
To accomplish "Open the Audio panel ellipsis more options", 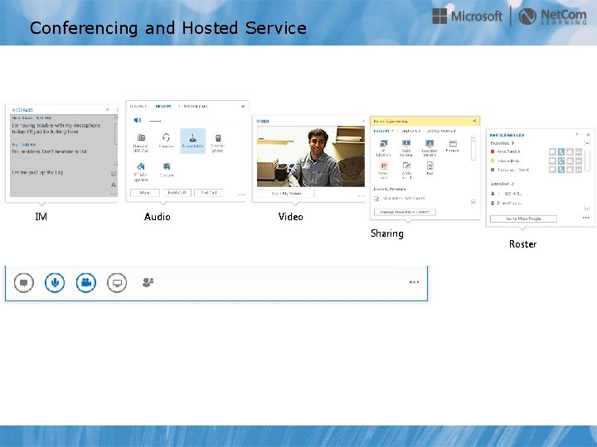I will (x=241, y=195).
